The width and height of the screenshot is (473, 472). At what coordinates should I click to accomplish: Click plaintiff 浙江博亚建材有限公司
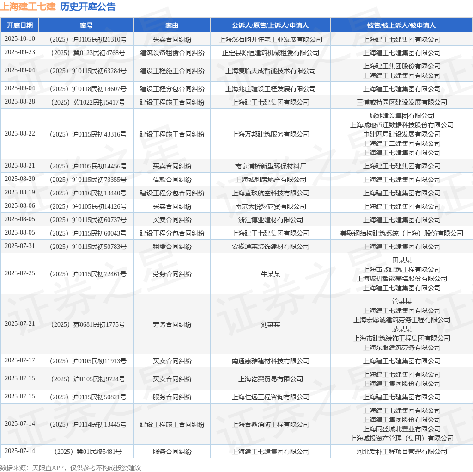271,220
